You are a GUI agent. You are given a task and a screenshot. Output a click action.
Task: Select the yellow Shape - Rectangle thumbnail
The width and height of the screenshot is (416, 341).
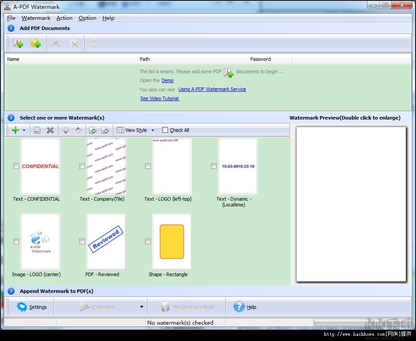pyautogui.click(x=172, y=242)
